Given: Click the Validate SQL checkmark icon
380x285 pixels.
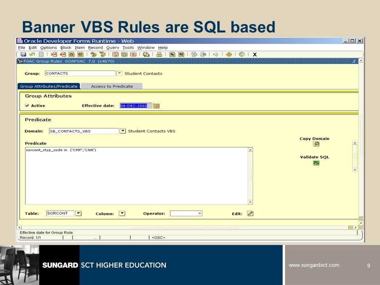Looking at the screenshot, I should click(316, 163).
